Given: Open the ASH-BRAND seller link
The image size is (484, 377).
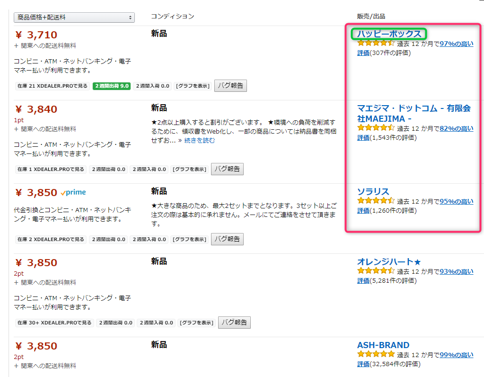Looking at the screenshot, I should pos(383,345).
